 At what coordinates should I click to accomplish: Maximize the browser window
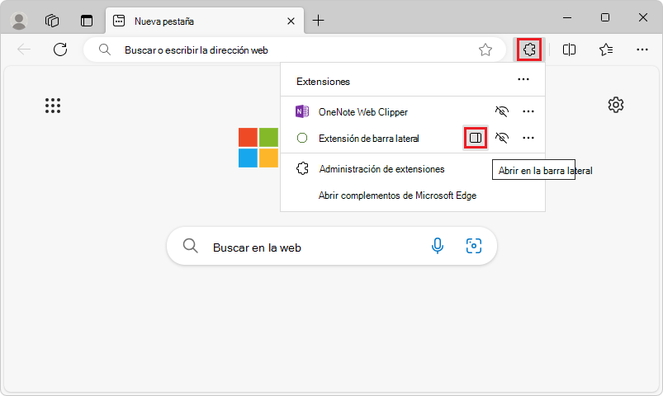click(x=605, y=17)
